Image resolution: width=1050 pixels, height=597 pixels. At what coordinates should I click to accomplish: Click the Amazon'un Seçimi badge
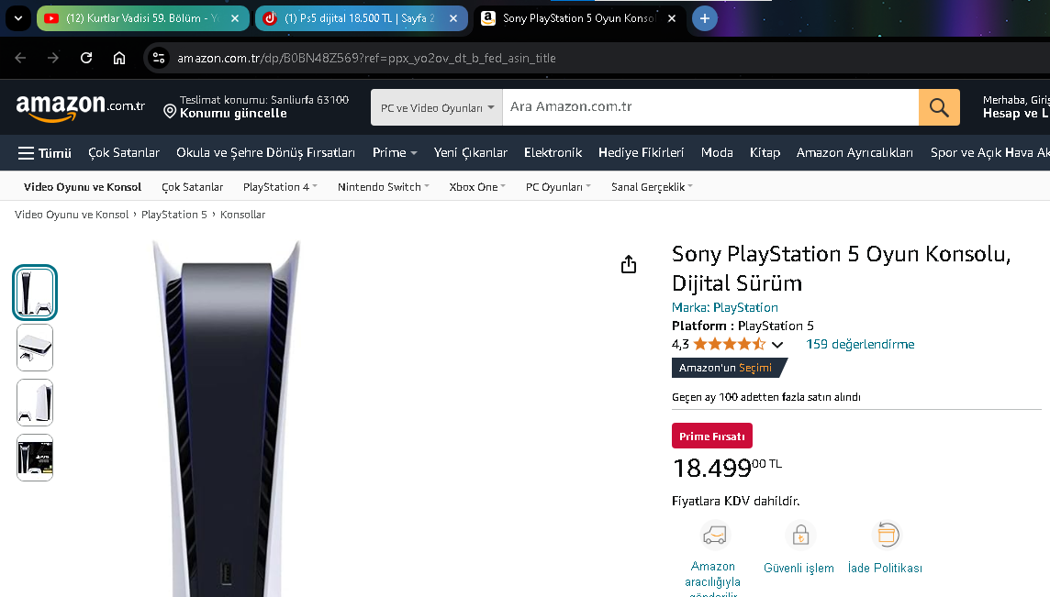(x=729, y=368)
